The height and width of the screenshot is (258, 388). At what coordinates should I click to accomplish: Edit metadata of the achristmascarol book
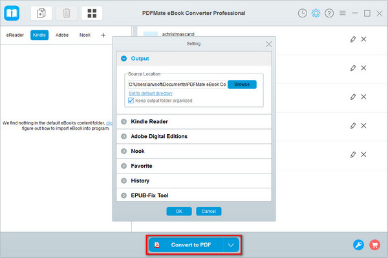pos(353,39)
